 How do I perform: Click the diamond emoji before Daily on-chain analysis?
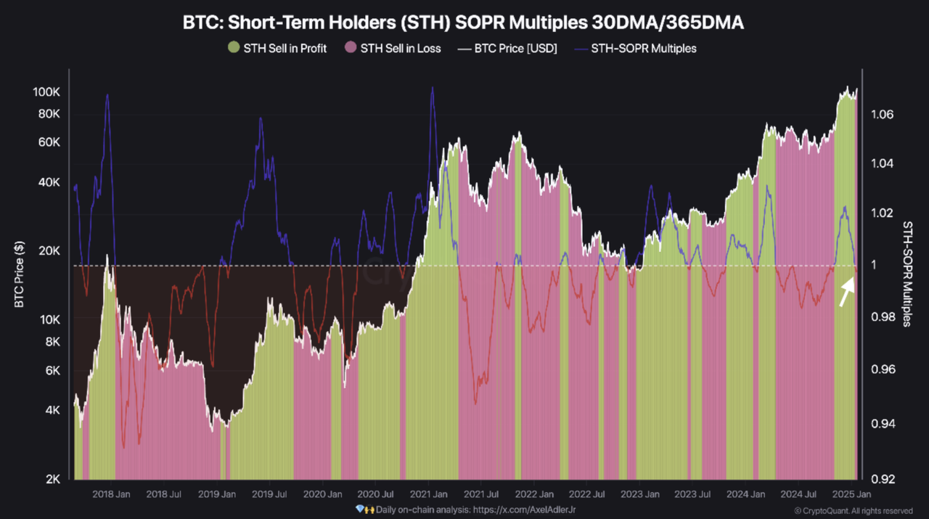click(x=360, y=510)
